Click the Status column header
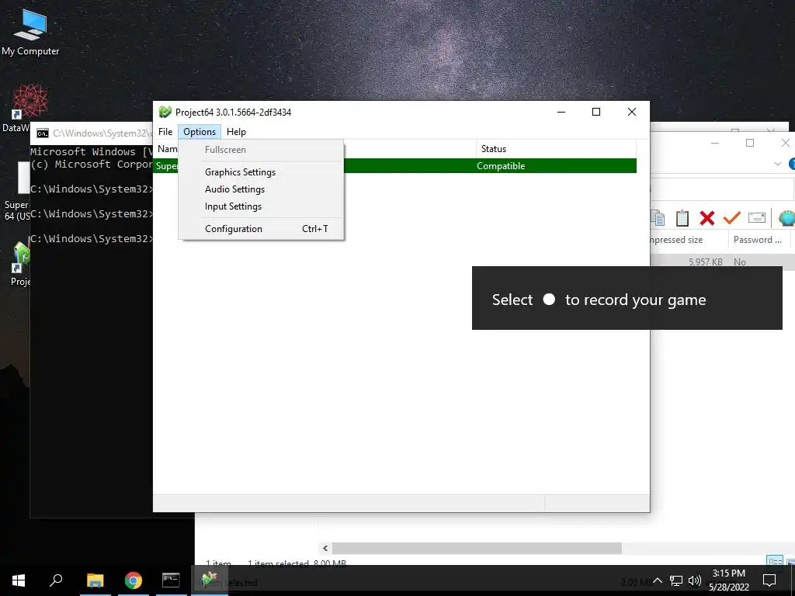The image size is (795, 596). [x=556, y=149]
